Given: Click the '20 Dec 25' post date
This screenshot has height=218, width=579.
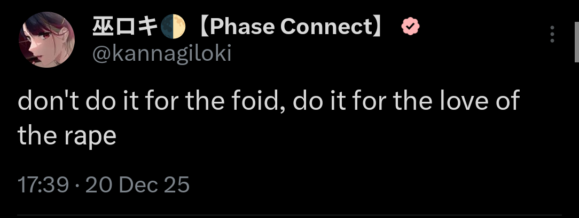Looking at the screenshot, I should click(x=137, y=184).
